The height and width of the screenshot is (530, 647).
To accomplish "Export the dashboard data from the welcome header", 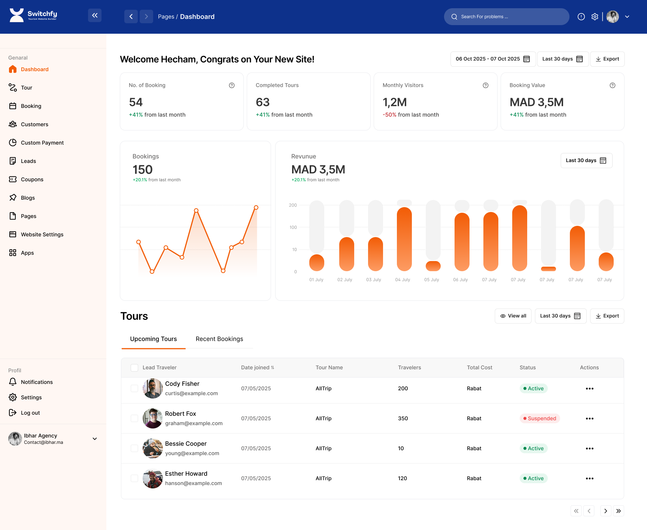I will [607, 59].
